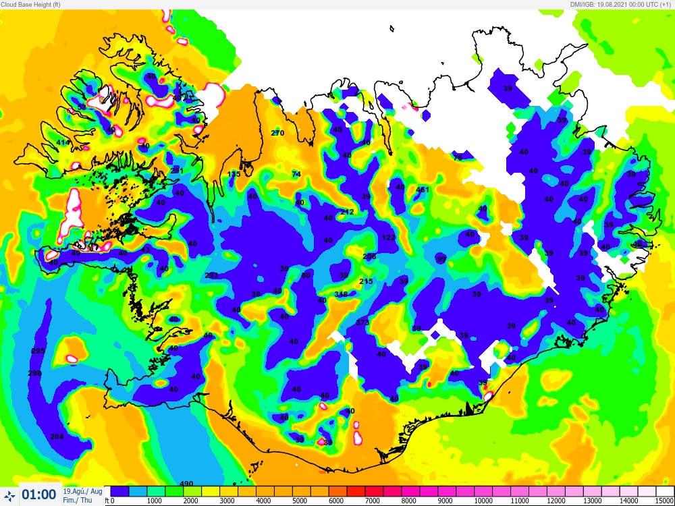Pick the light blue legend swatch
This screenshot has width=675, height=506.
[x=138, y=491]
